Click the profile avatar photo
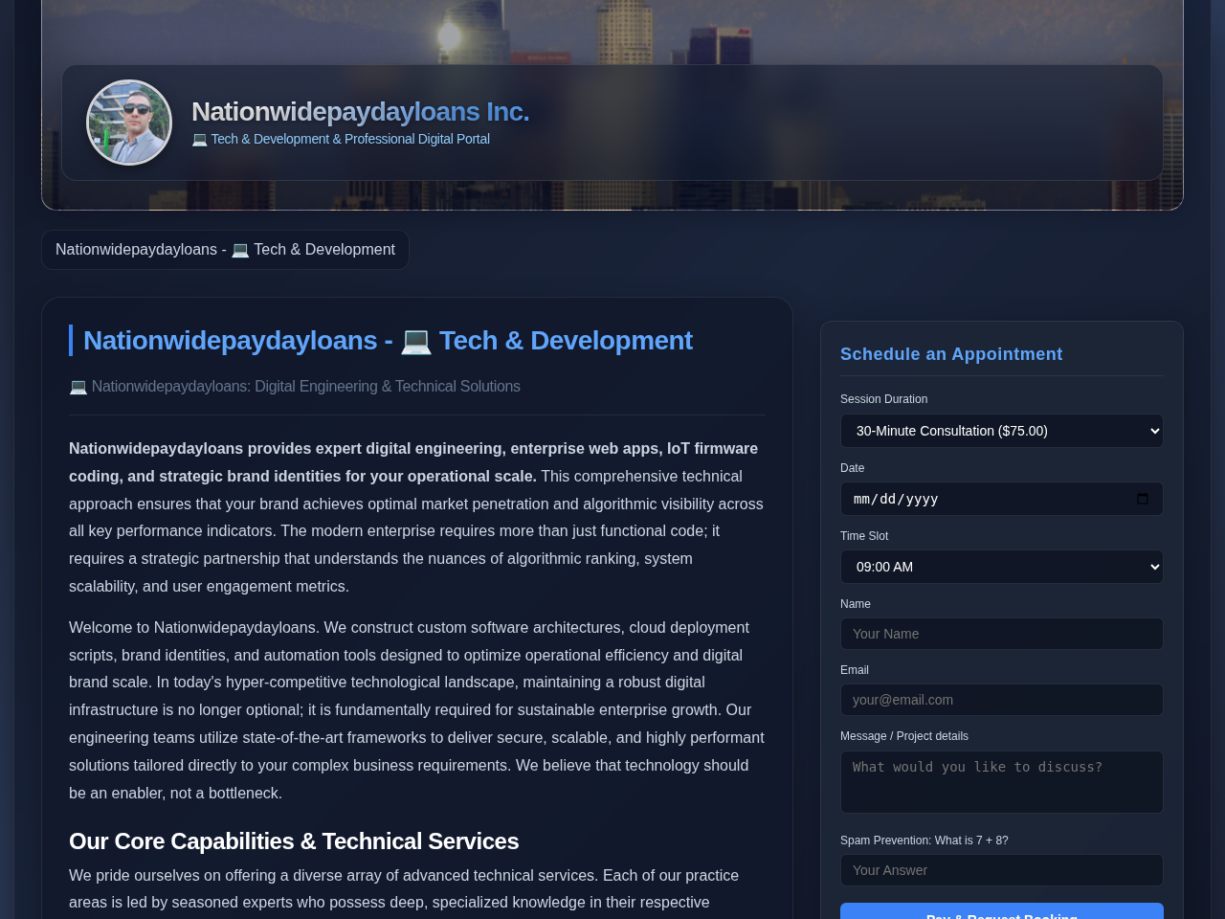 coord(129,123)
